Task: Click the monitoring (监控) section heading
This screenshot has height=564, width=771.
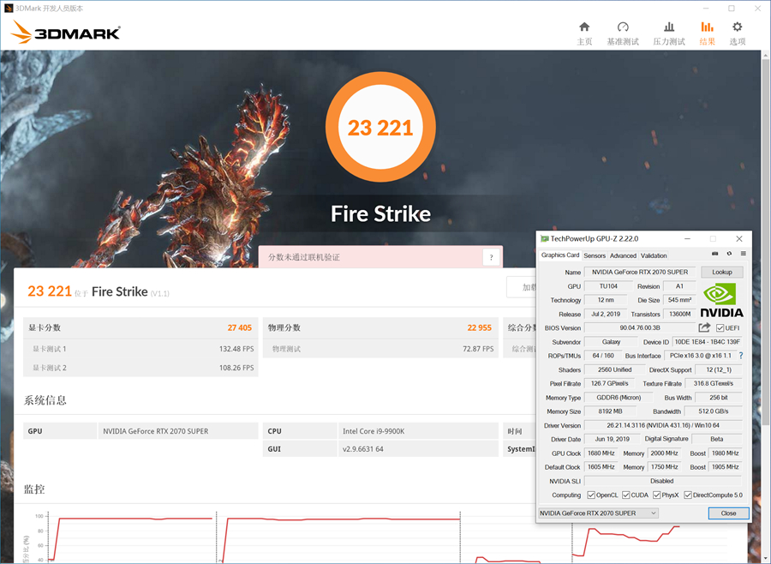Action: 34,489
